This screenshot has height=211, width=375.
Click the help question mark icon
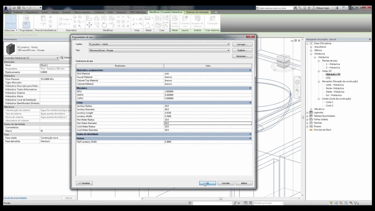344,8
